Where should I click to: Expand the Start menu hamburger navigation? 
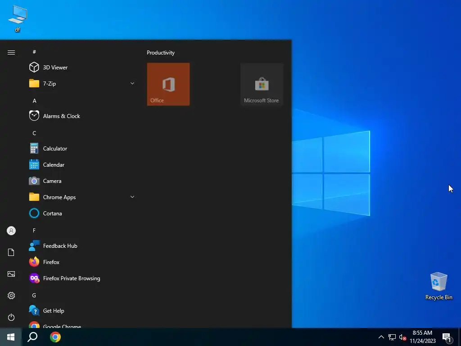(11, 52)
